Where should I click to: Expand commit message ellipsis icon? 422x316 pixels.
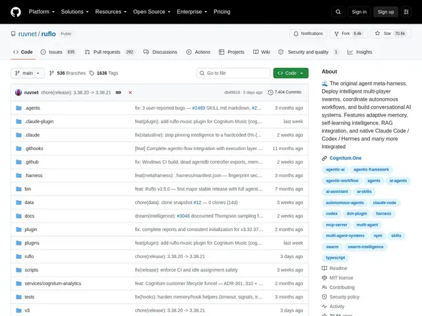pyautogui.click(x=118, y=92)
